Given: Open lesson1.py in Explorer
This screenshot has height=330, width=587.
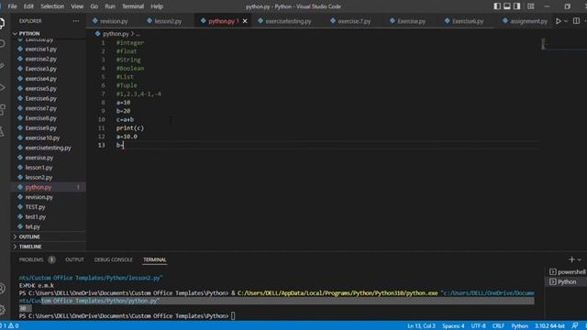Looking at the screenshot, I should coord(39,168).
